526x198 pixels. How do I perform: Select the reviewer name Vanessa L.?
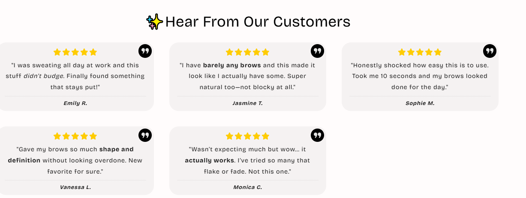(75, 187)
